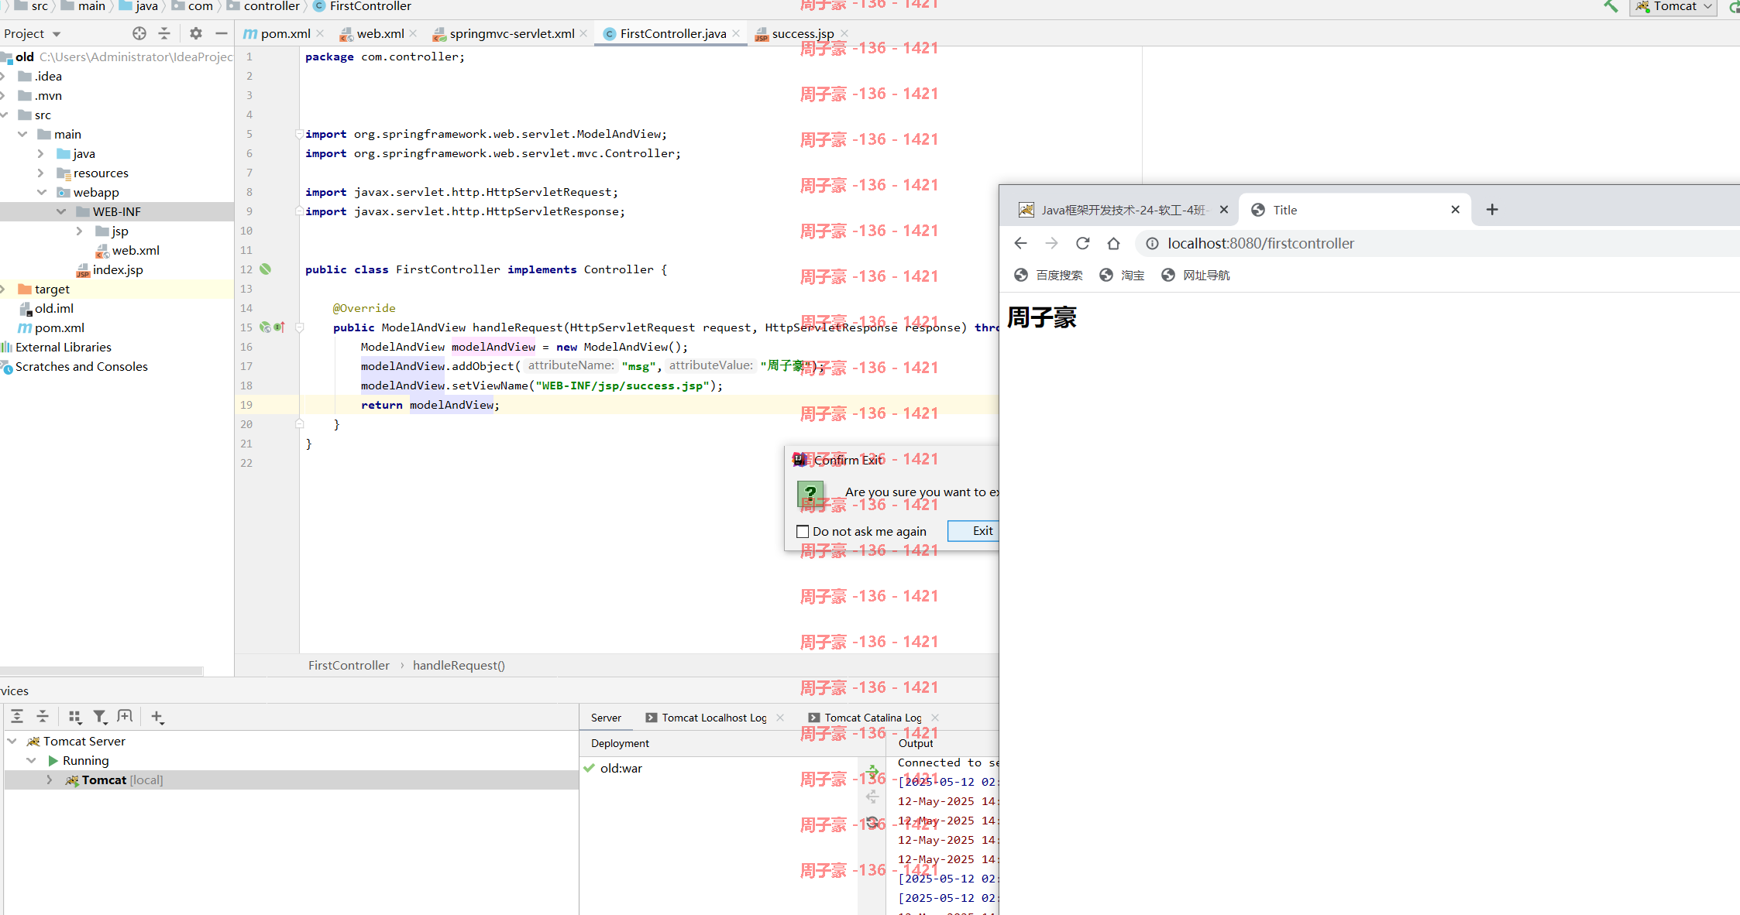The width and height of the screenshot is (1740, 915).
Task: Collapse the main folder
Action: tap(22, 134)
